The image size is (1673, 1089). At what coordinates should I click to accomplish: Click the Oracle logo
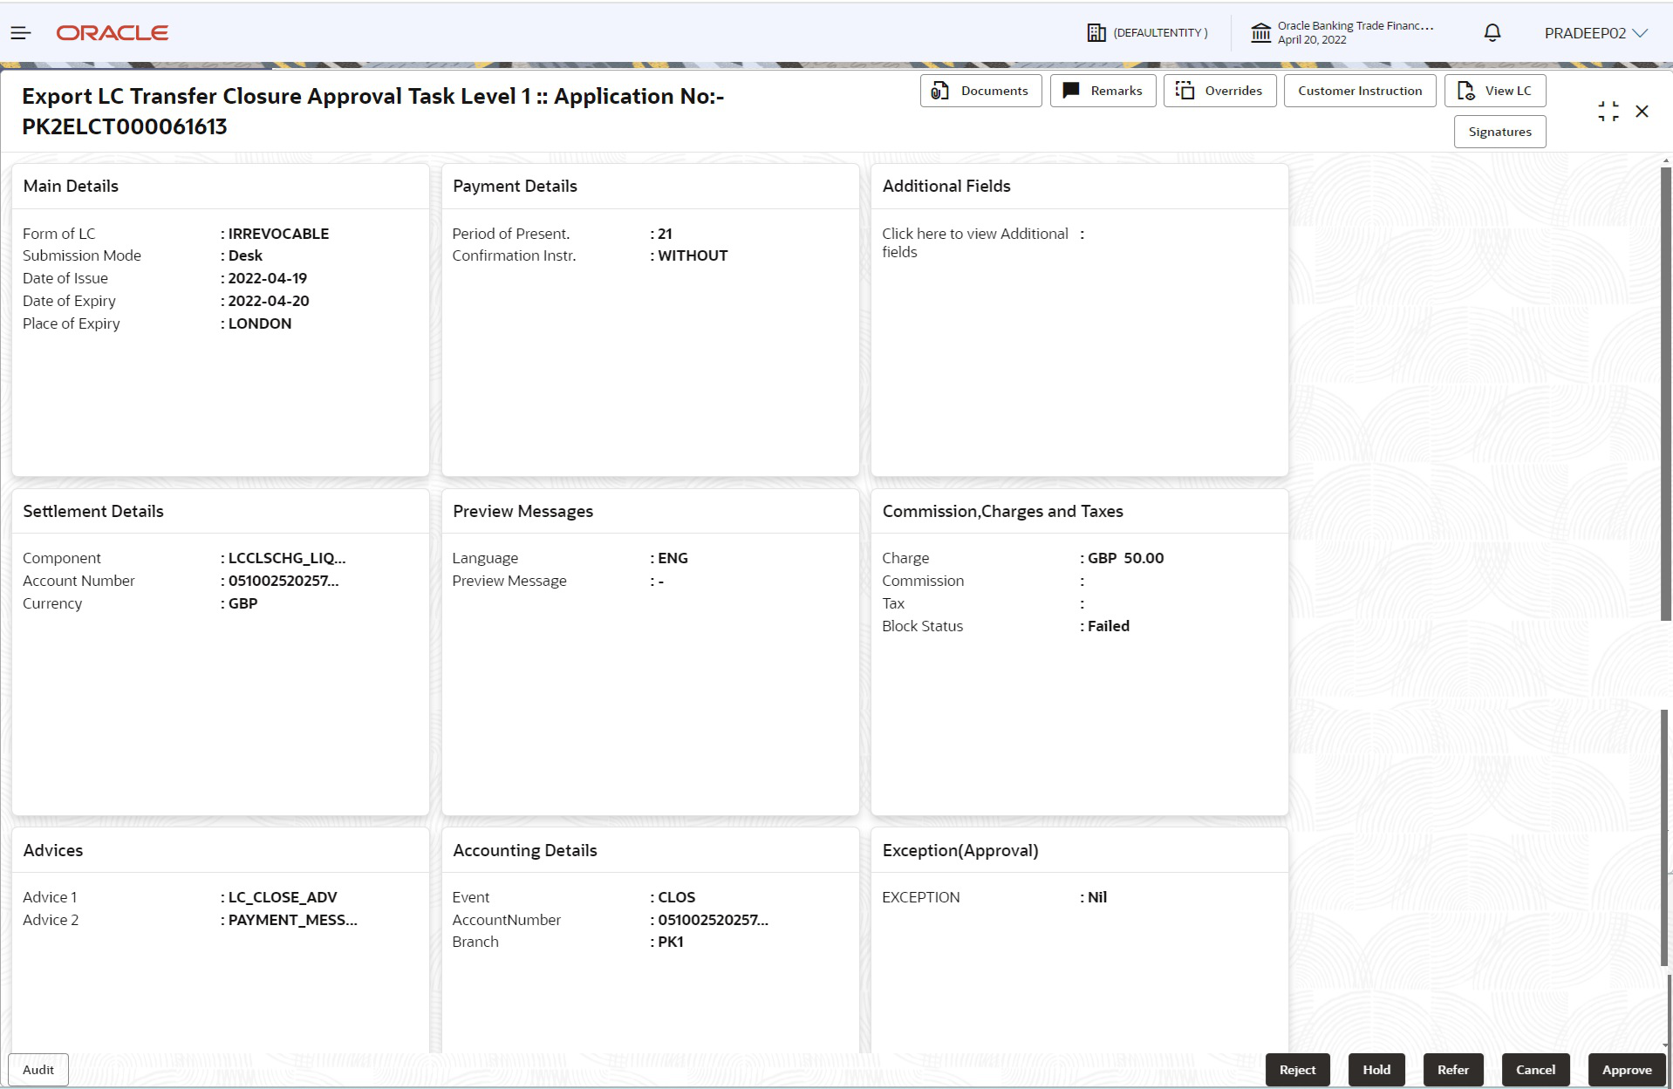click(x=112, y=32)
